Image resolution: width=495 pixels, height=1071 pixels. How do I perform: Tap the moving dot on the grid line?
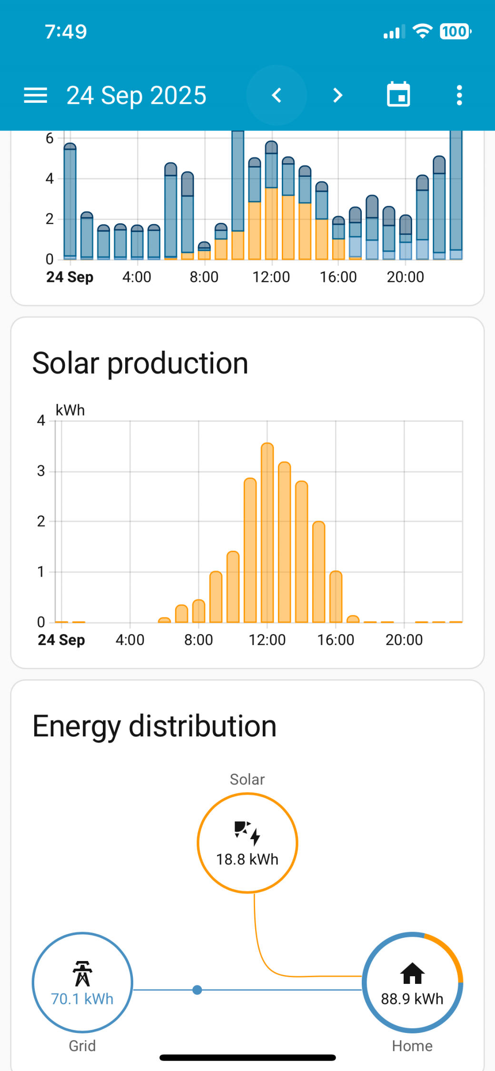197,990
